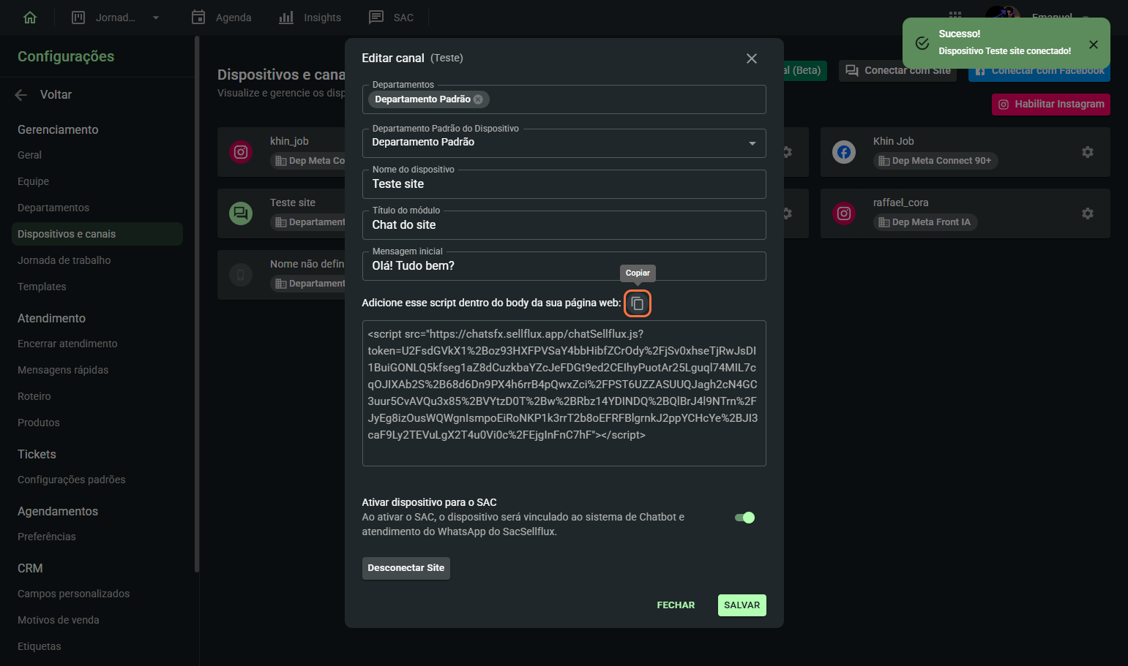This screenshot has width=1128, height=666.
Task: Open the Jornad... workday dropdown
Action: (117, 18)
